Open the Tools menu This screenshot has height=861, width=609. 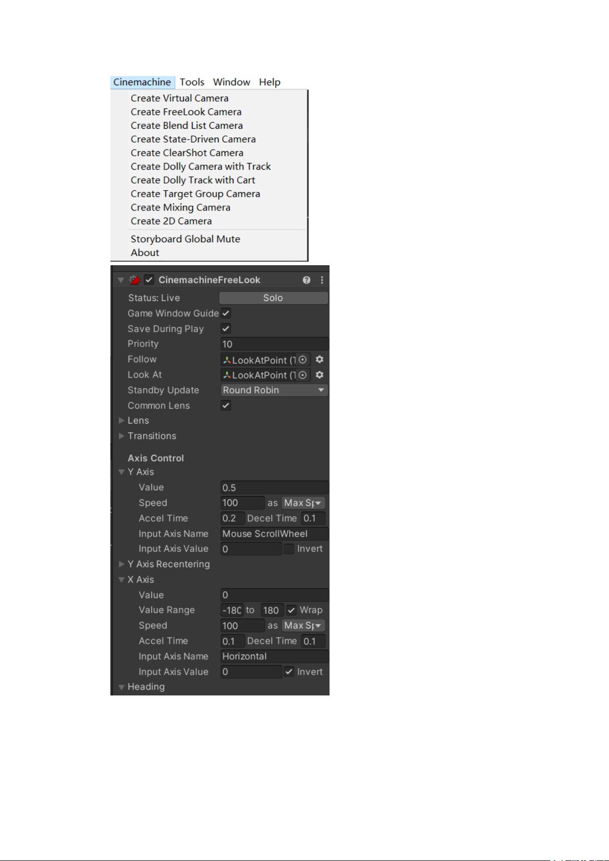[x=192, y=82]
